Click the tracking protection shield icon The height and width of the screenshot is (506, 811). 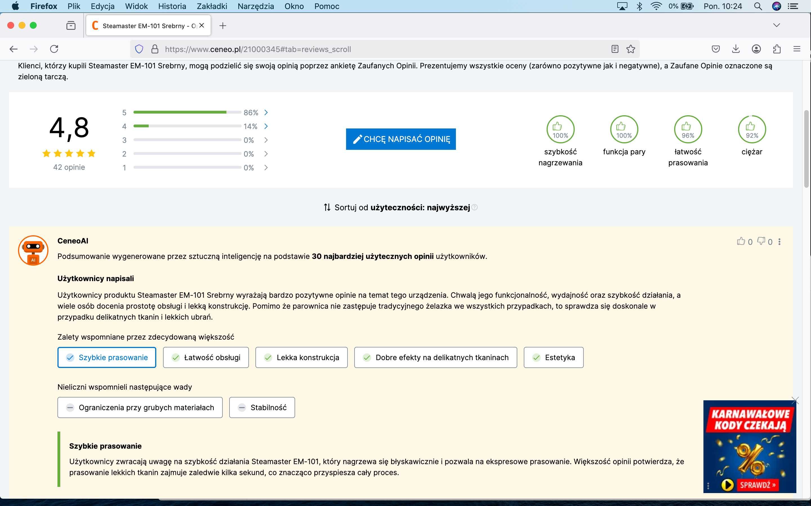[x=139, y=49]
